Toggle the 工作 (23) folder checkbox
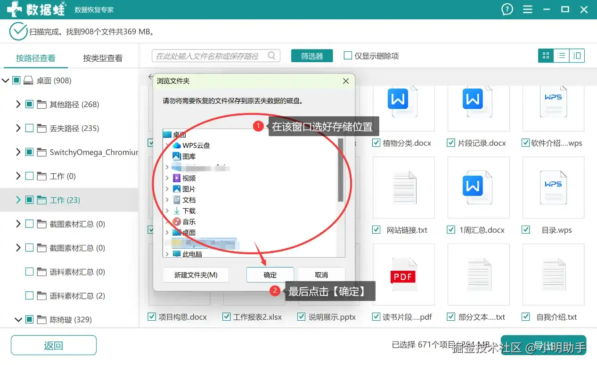This screenshot has width=597, height=365. [29, 200]
